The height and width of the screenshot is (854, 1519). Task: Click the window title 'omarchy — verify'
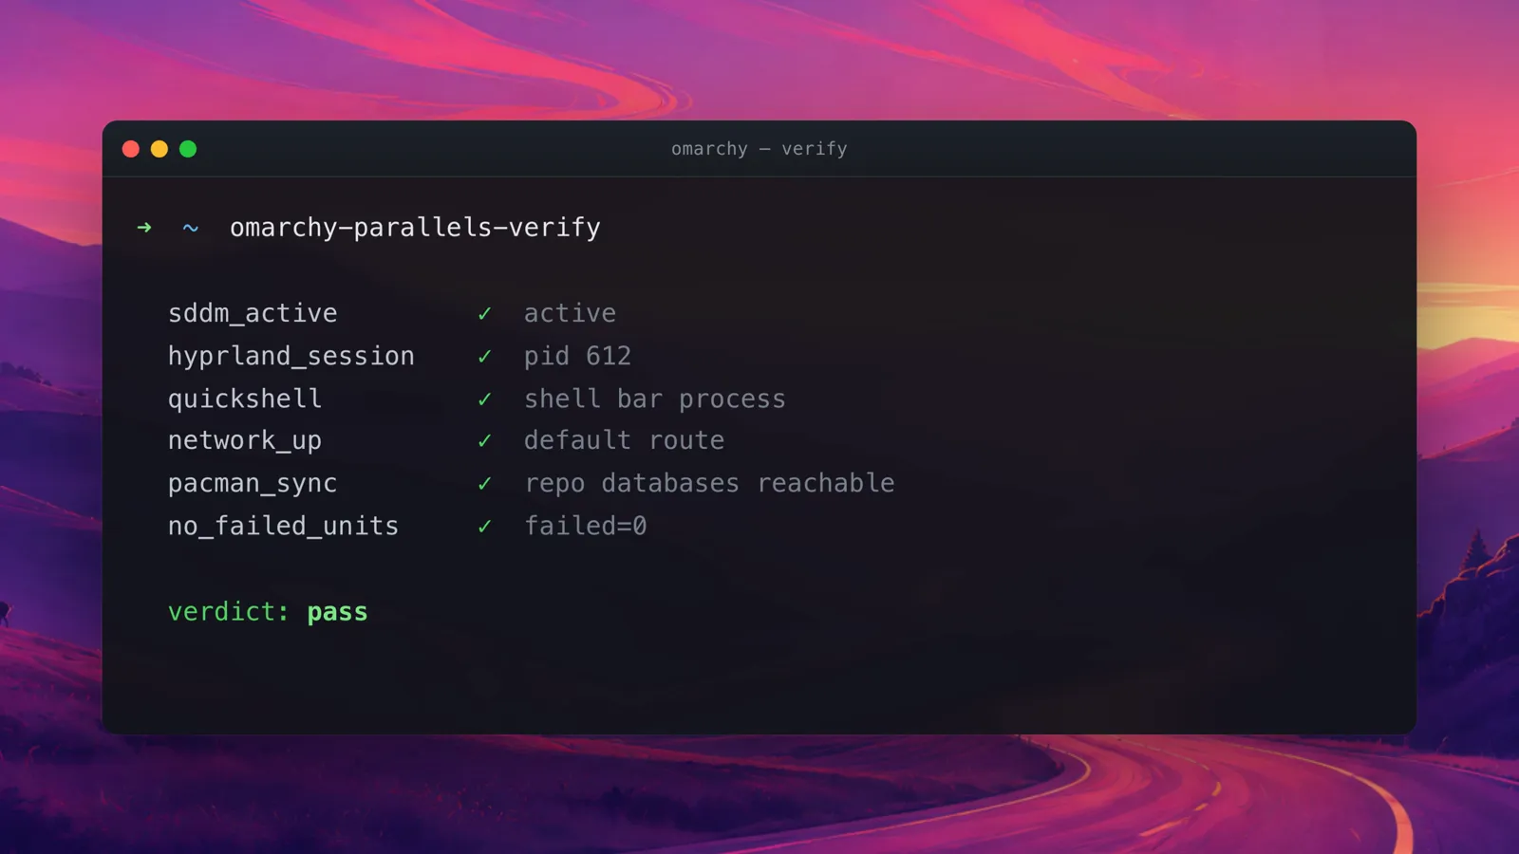tap(759, 149)
